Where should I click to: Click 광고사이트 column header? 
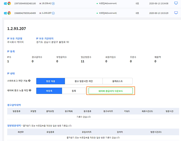point(108,111)
